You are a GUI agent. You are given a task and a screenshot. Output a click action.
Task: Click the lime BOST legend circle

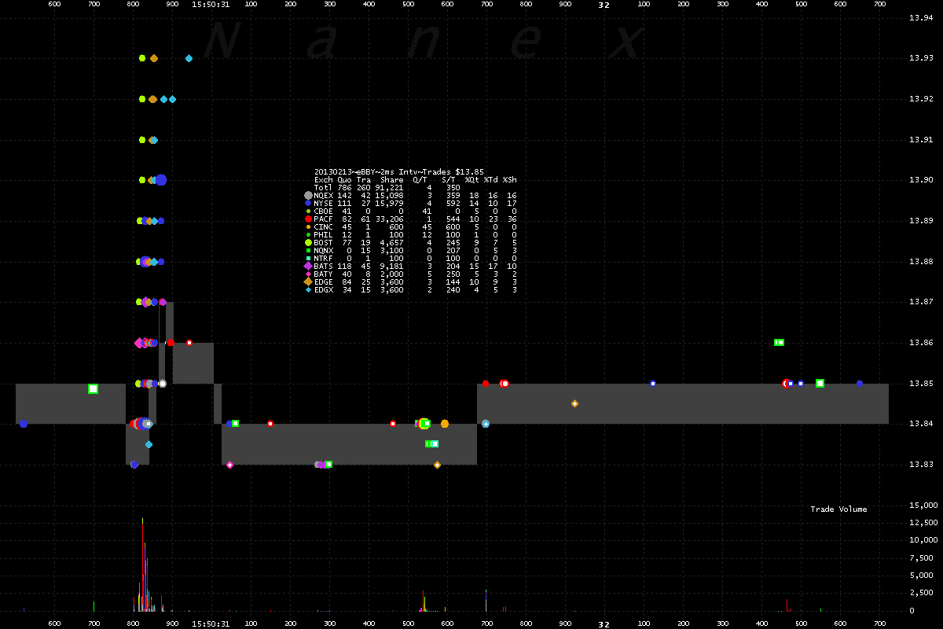(x=308, y=242)
